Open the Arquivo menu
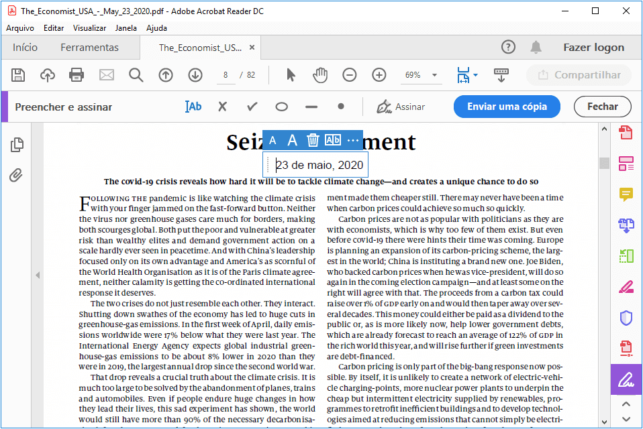Image resolution: width=643 pixels, height=429 pixels. click(x=19, y=28)
